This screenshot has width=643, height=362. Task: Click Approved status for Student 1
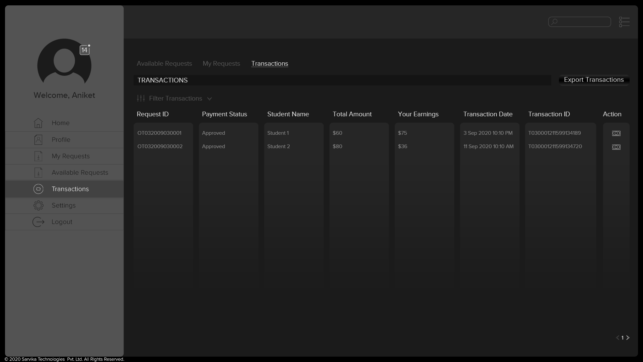tap(213, 133)
